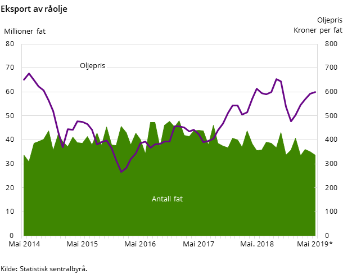This screenshot has height=274, width=343.
Task: Click the lowest trough of the purple line
Action: pos(121,172)
